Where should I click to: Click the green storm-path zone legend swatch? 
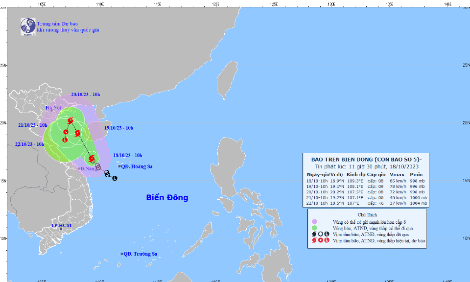[x=314, y=228]
